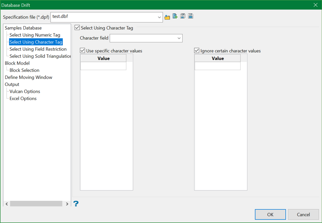Open Select Using Field Restriction page
322x223 pixels.
pos(38,49)
